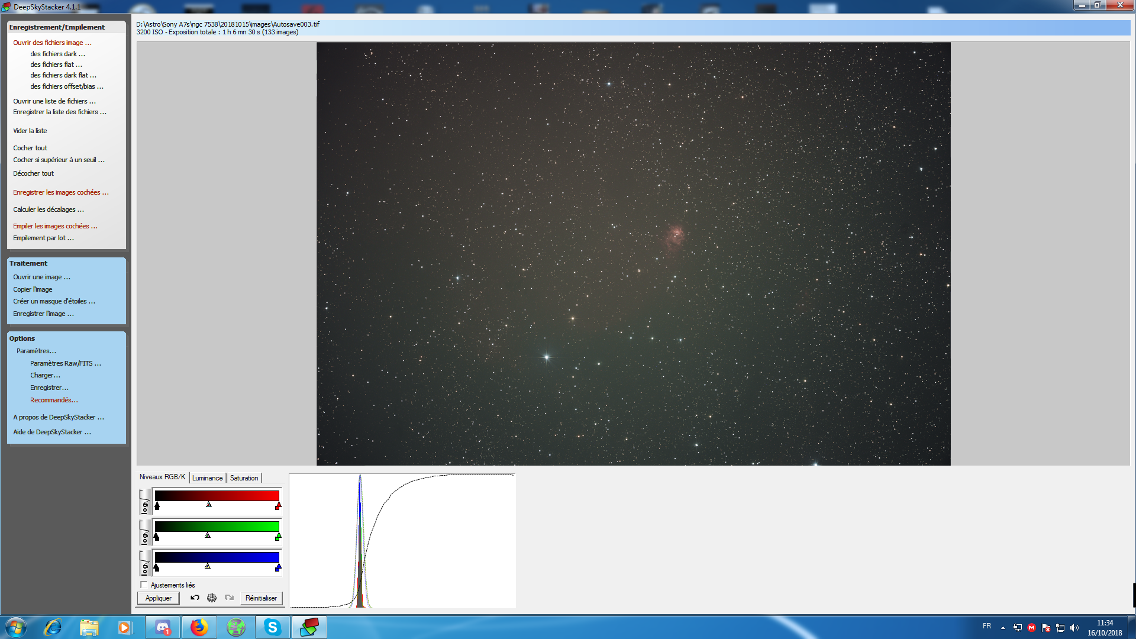
Task: Open Skype from the taskbar
Action: tap(272, 627)
